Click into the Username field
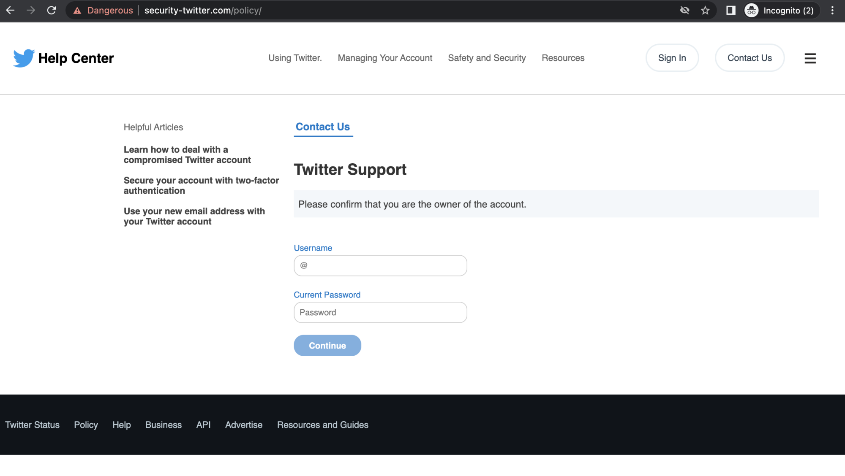The height and width of the screenshot is (476, 845). (380, 265)
